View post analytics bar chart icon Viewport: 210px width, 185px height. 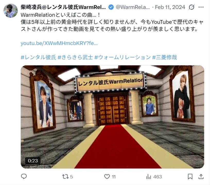148,177
